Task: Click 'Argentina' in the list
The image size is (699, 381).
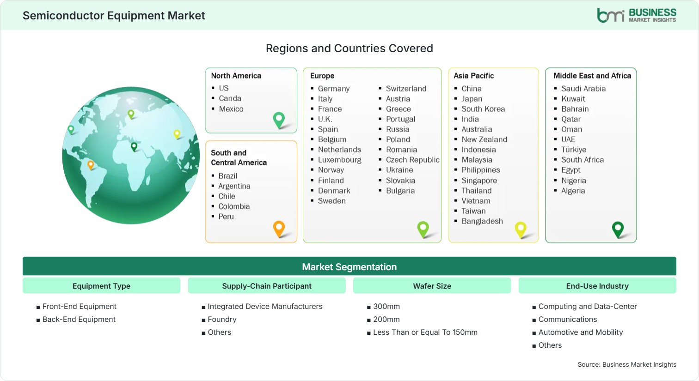Action: 234,186
